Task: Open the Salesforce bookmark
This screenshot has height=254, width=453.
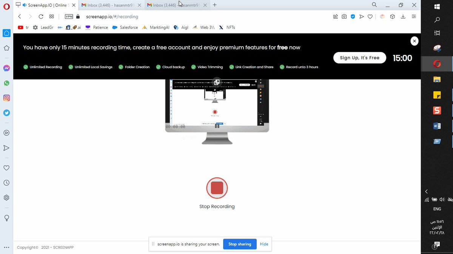Action: pos(125,27)
